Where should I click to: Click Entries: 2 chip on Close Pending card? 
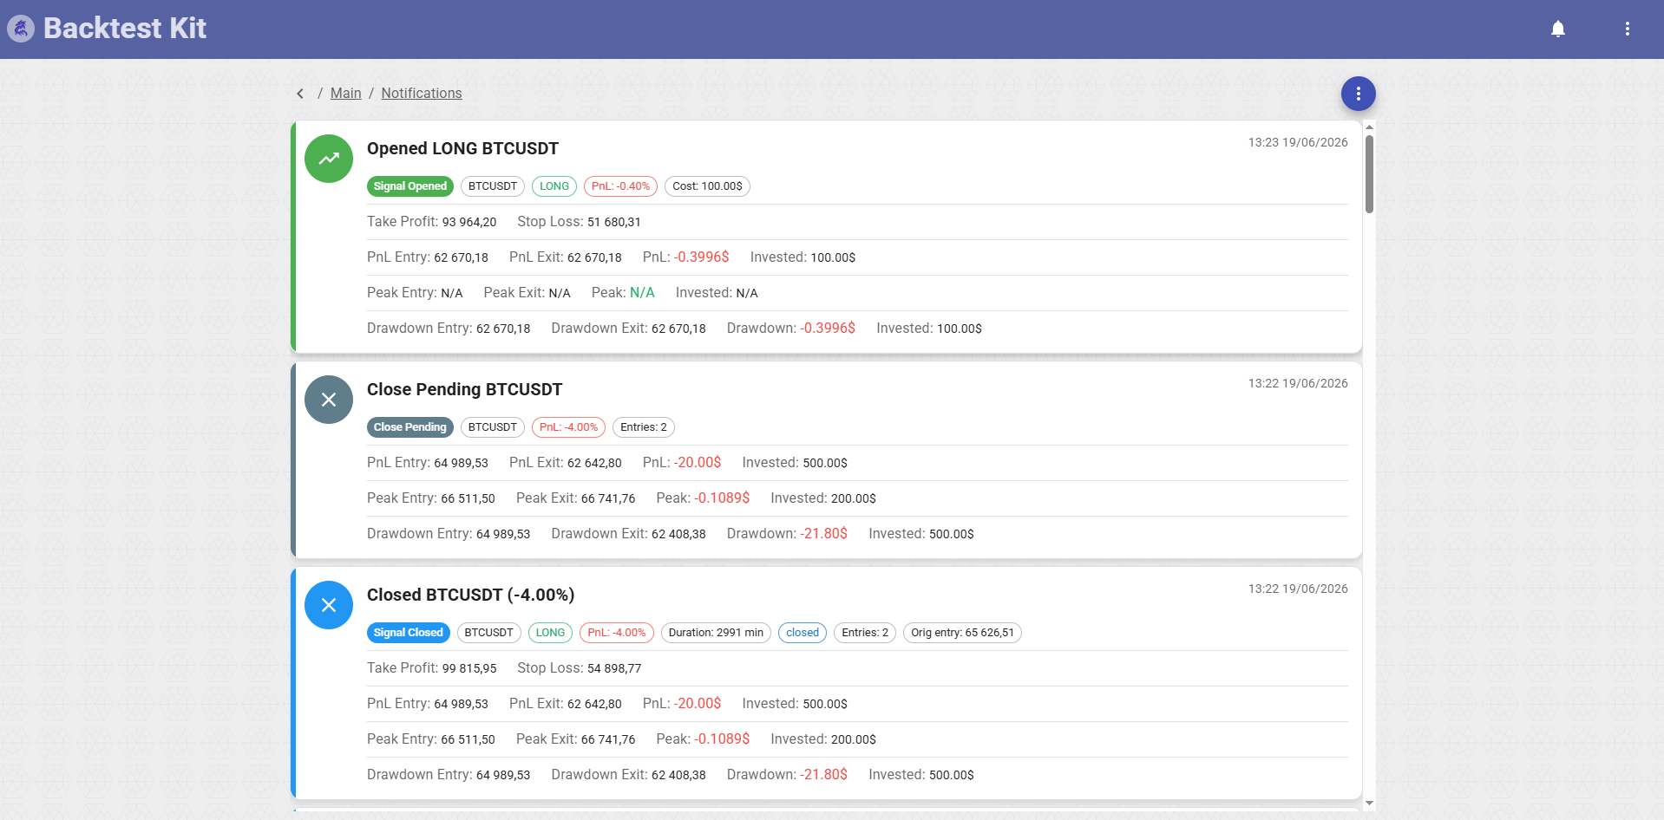(x=644, y=427)
